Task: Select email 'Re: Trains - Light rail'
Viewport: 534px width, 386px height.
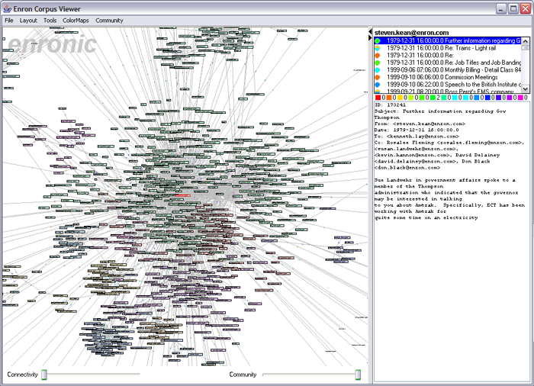Action: tap(448, 48)
